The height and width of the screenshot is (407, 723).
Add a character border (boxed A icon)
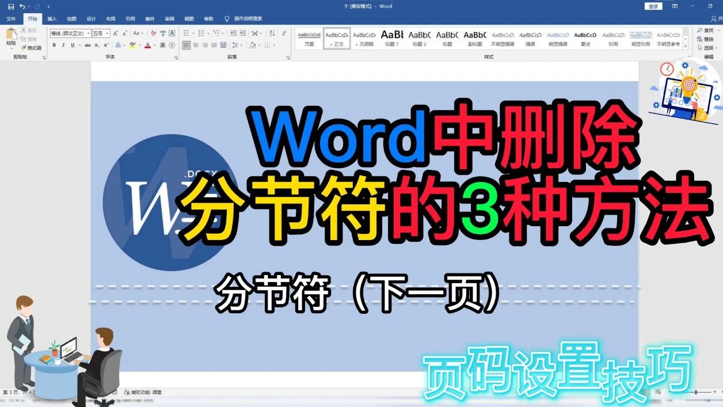[172, 33]
